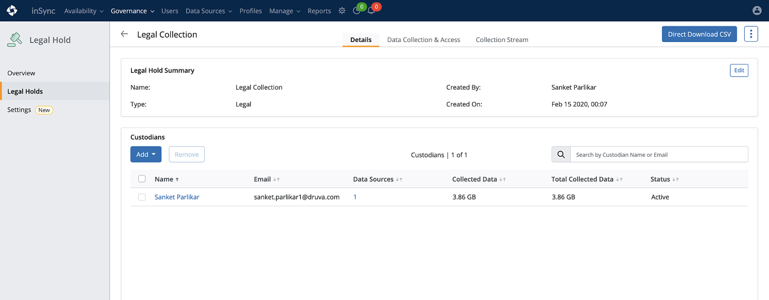The image size is (769, 300).
Task: Click Edit in Legal Hold Summary
Action: pyautogui.click(x=739, y=70)
